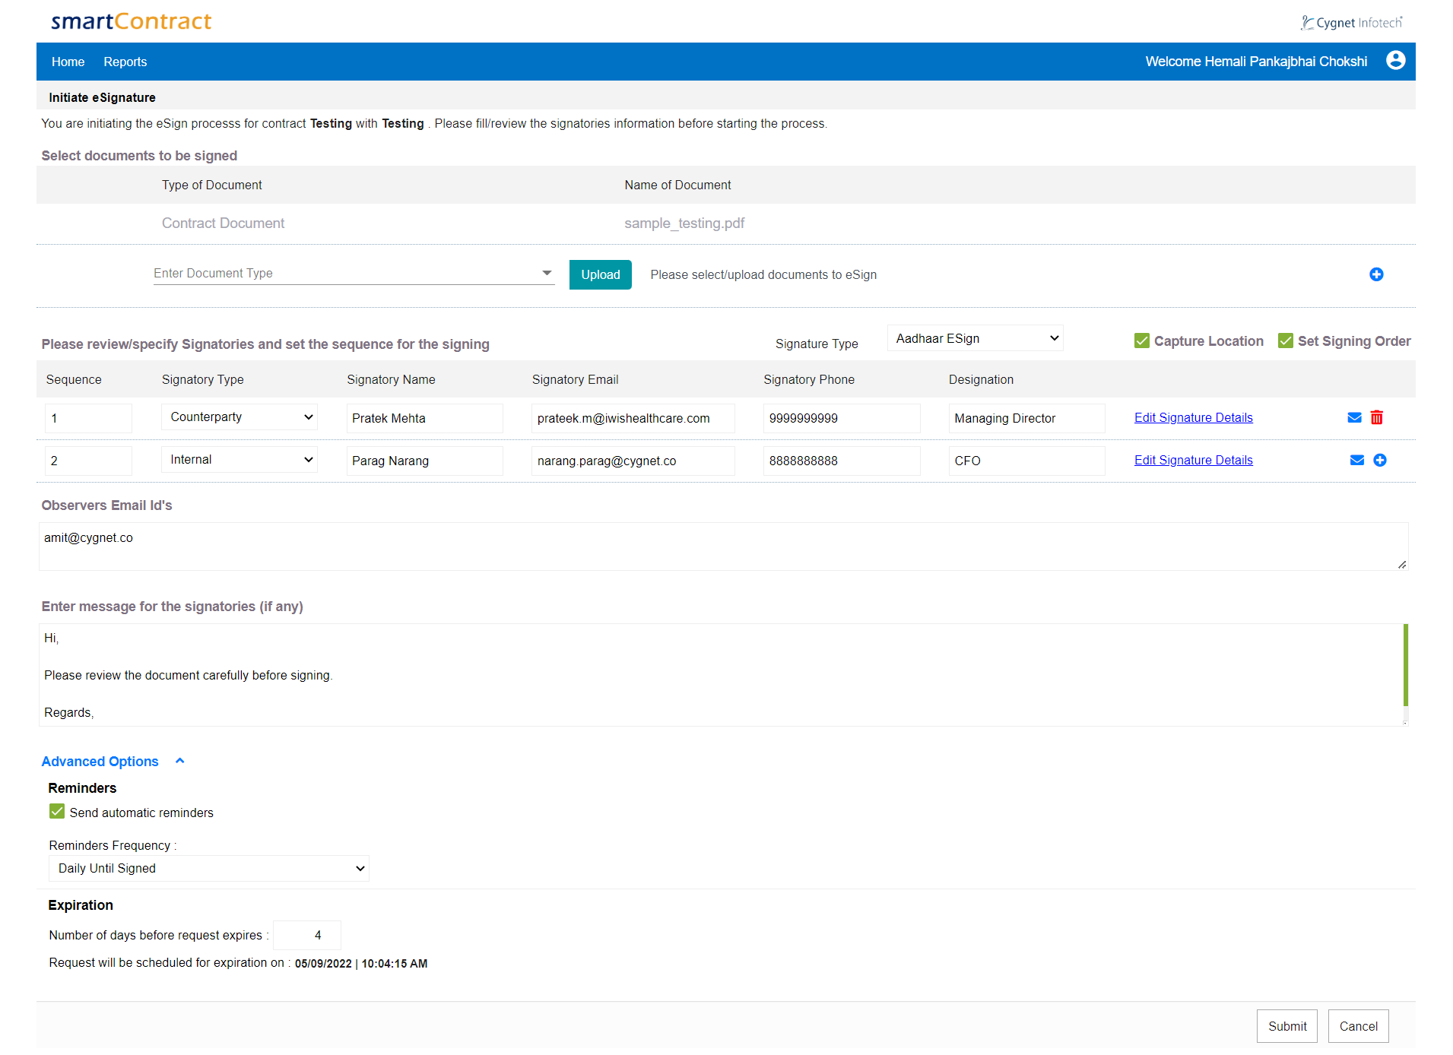This screenshot has width=1453, height=1055.
Task: Click the Contract Document type text
Action: [223, 223]
